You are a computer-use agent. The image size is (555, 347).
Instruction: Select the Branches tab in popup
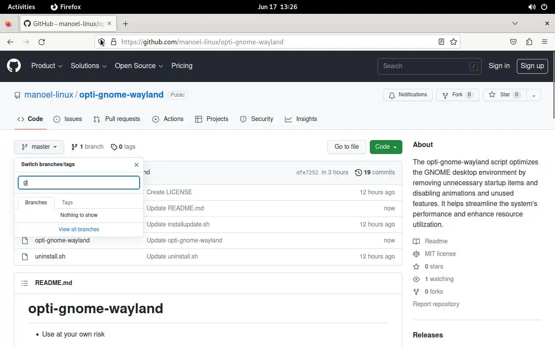coord(36,203)
